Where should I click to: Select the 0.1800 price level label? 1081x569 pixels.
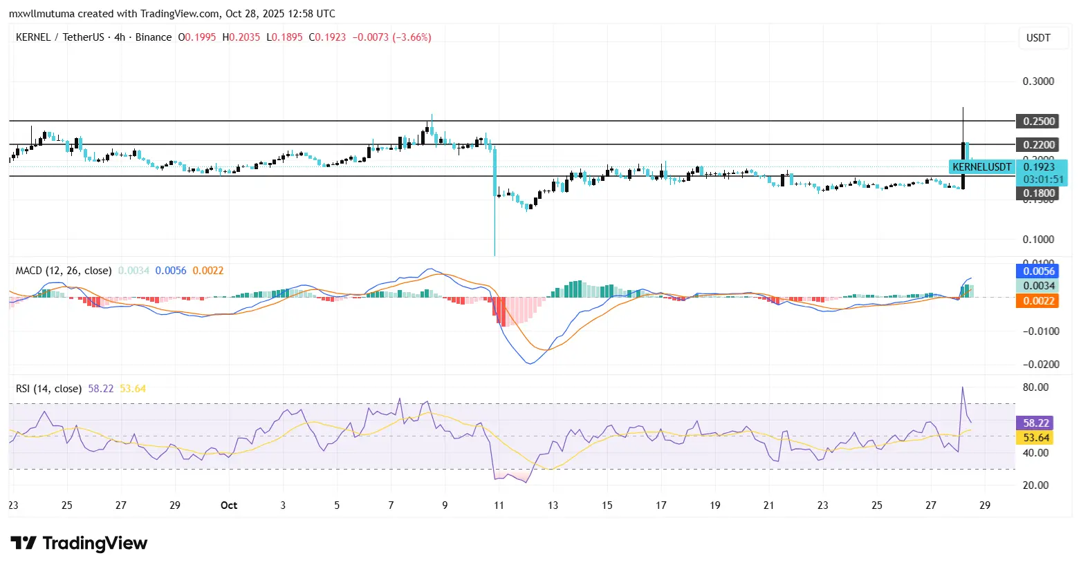(x=1037, y=193)
